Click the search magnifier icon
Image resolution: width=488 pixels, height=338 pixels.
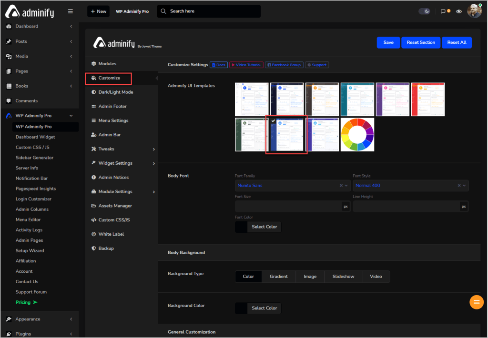pyautogui.click(x=163, y=11)
